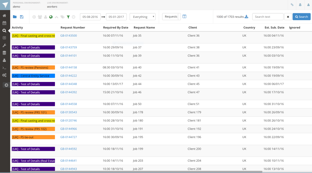This screenshot has width=312, height=173.
Task: Toggle the green globe filter icon
Action: coord(51,17)
